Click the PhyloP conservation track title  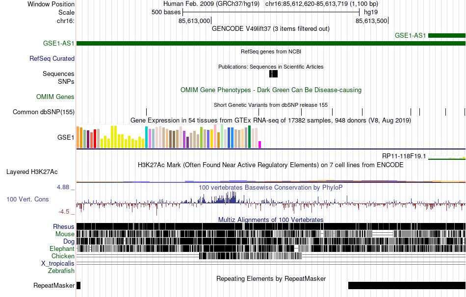click(271, 187)
